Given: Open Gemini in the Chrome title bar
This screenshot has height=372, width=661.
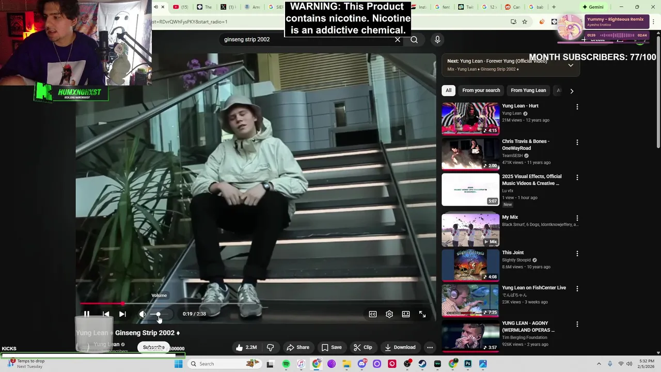Looking at the screenshot, I should pyautogui.click(x=593, y=7).
